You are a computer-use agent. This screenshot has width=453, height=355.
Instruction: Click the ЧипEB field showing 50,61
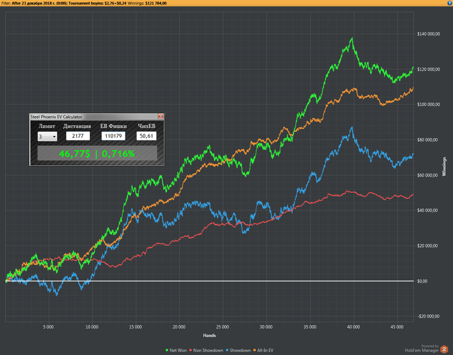(146, 136)
